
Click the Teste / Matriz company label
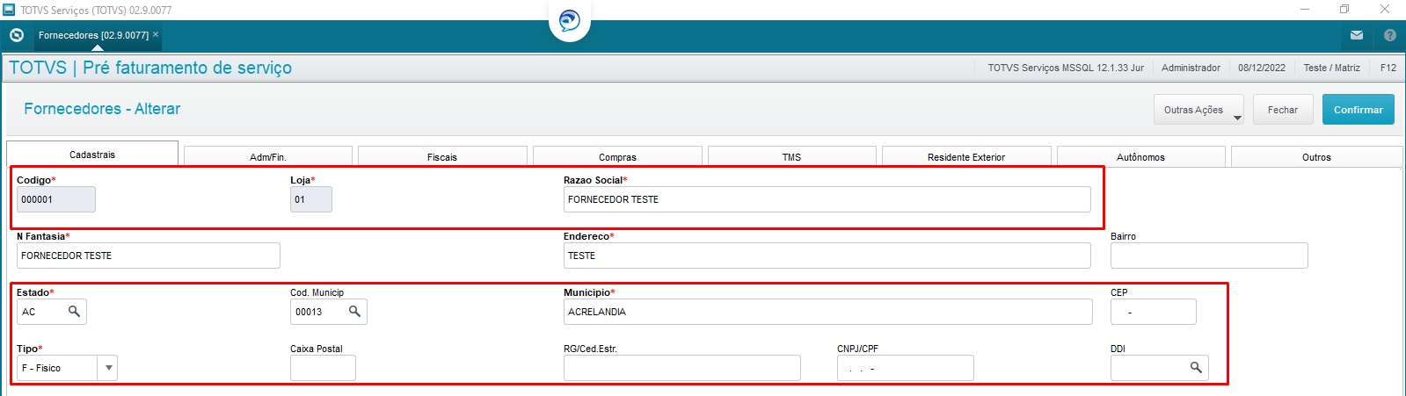click(1331, 68)
